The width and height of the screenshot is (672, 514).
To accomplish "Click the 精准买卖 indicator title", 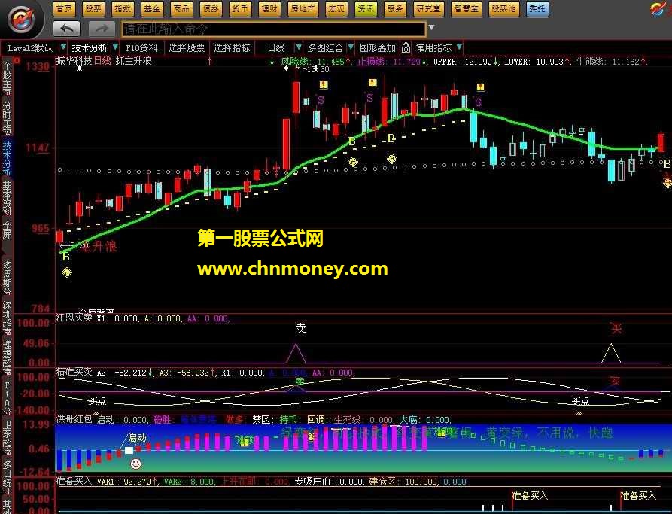I will point(74,372).
